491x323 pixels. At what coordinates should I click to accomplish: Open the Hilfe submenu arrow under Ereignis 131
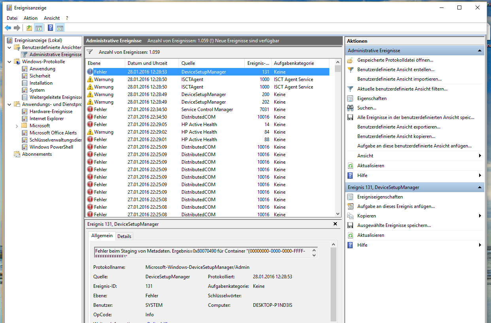pos(480,245)
